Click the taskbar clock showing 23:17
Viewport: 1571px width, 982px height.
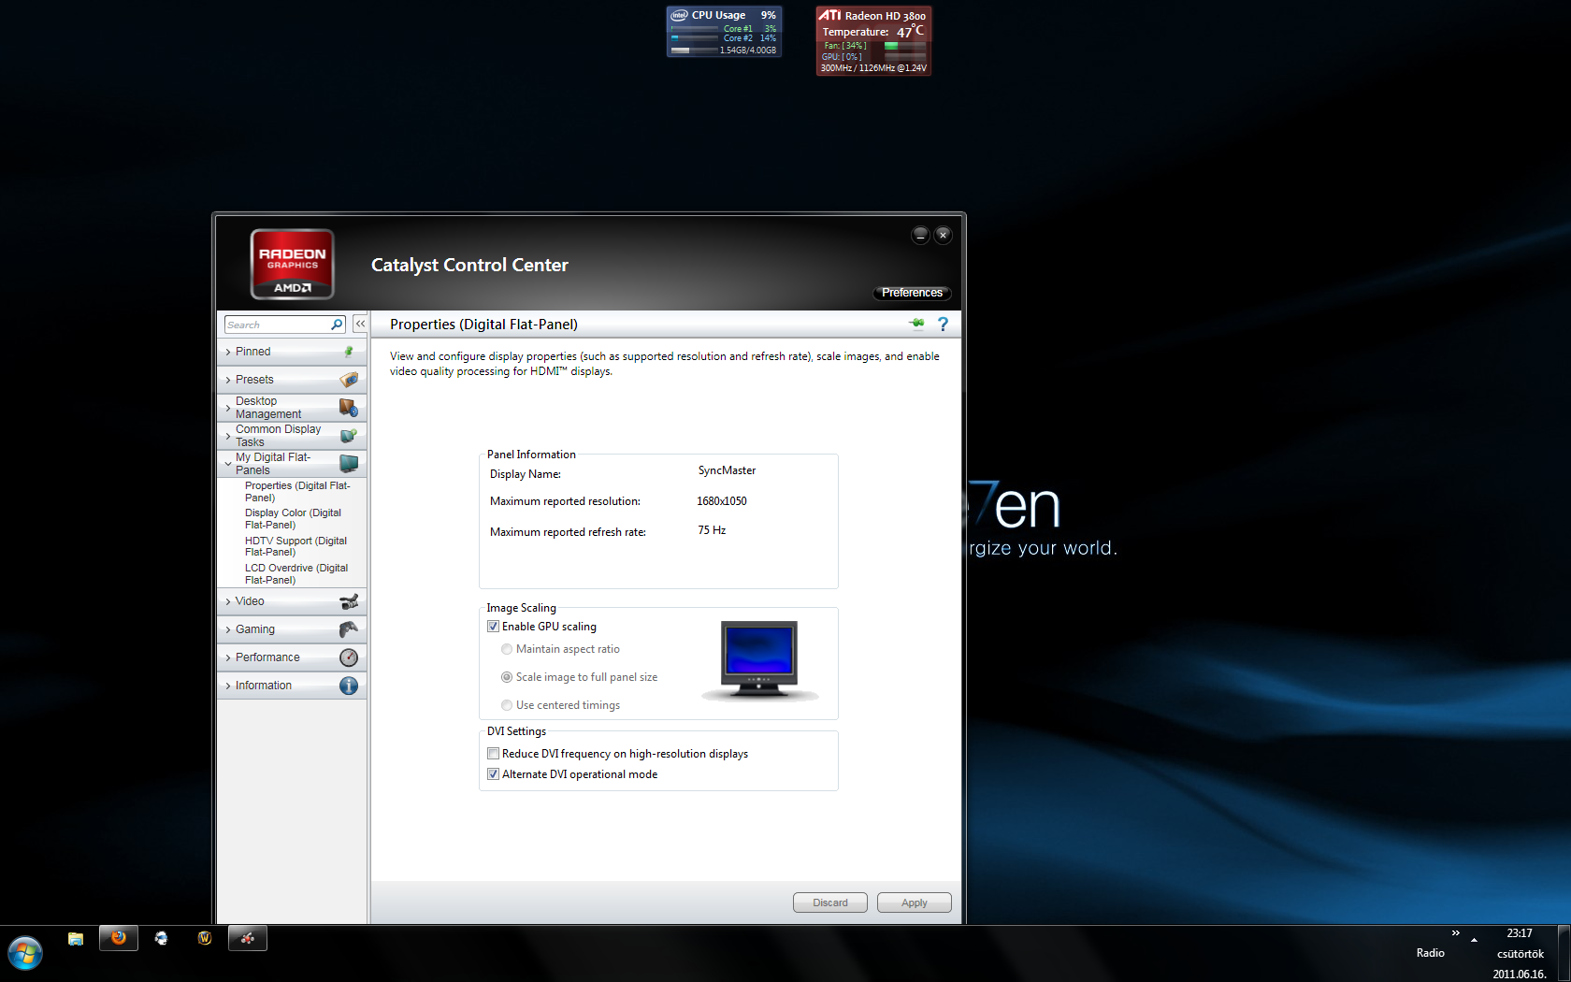[1520, 933]
